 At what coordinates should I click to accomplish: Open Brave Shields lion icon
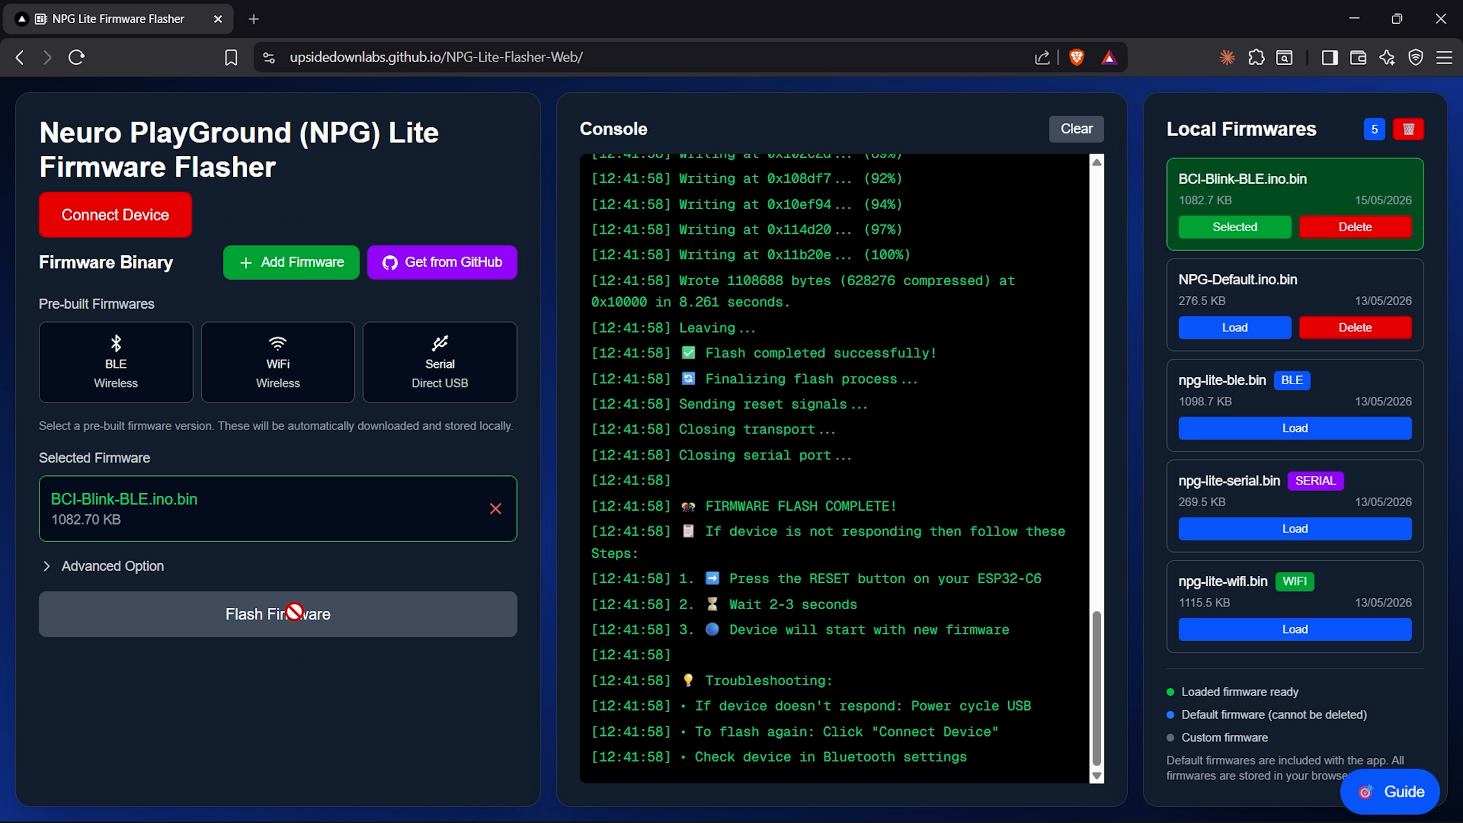coord(1076,57)
